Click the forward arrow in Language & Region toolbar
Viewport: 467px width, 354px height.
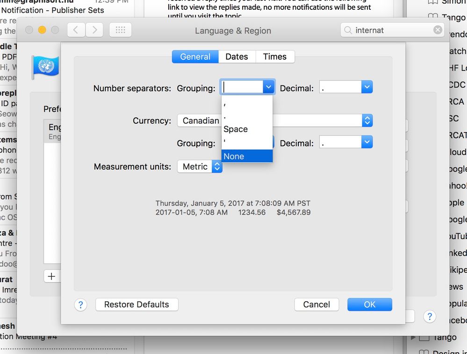(x=94, y=30)
